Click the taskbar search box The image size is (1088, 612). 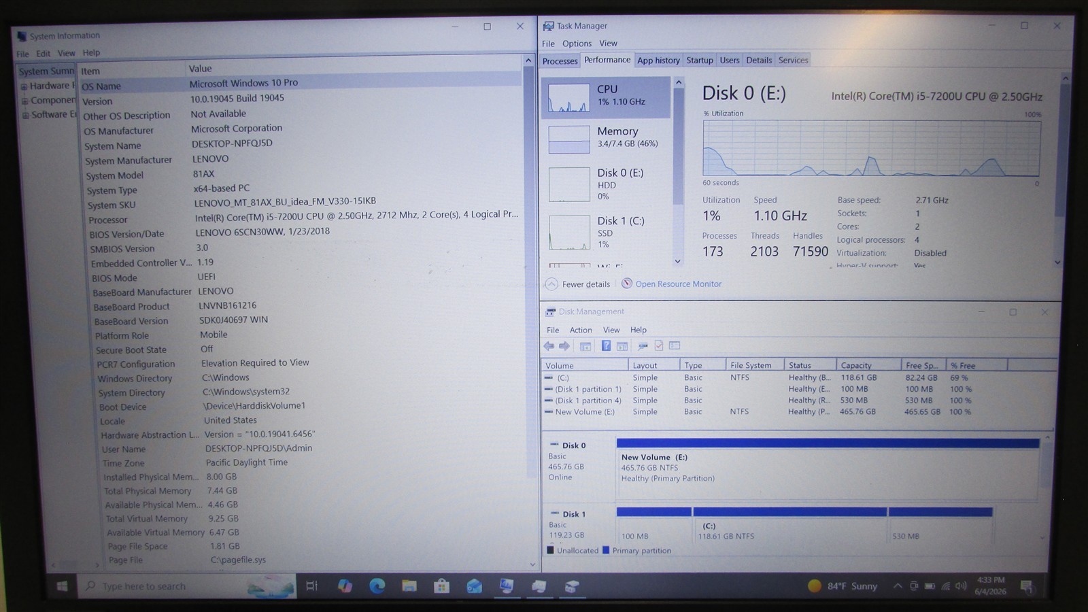tap(187, 586)
